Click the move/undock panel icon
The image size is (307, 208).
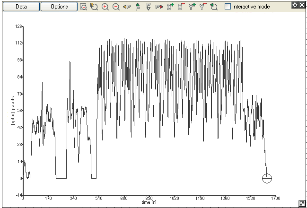(295, 5)
